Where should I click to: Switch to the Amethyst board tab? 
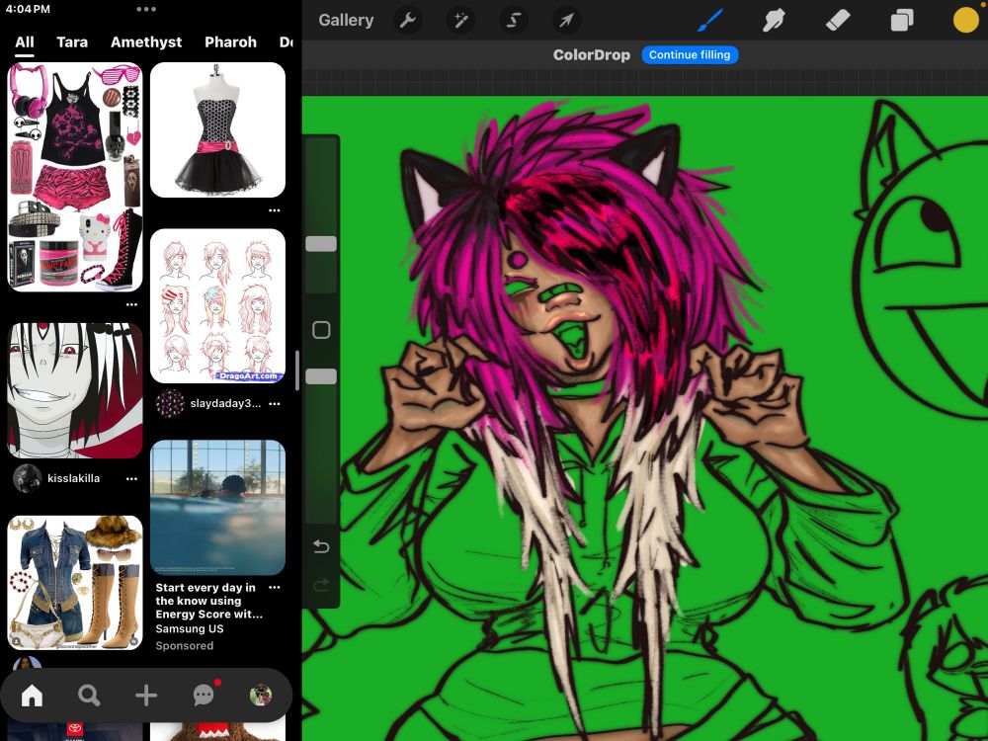pos(146,42)
